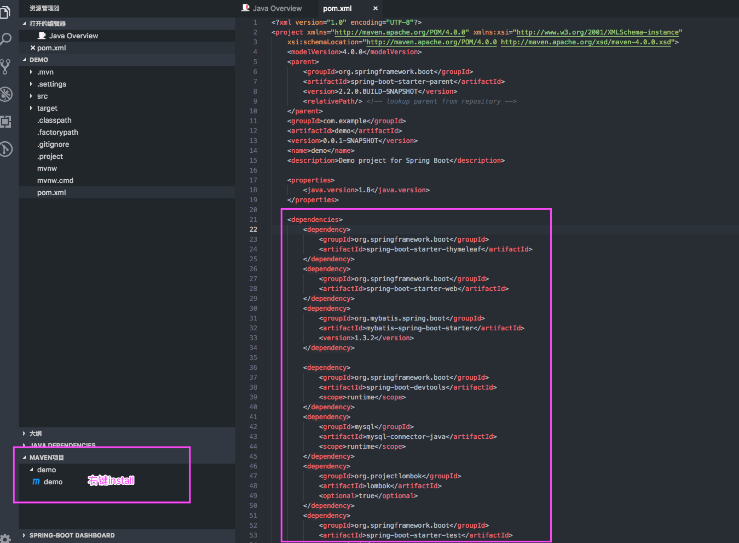Open the Extensions view icon
The width and height of the screenshot is (739, 543).
[x=6, y=122]
